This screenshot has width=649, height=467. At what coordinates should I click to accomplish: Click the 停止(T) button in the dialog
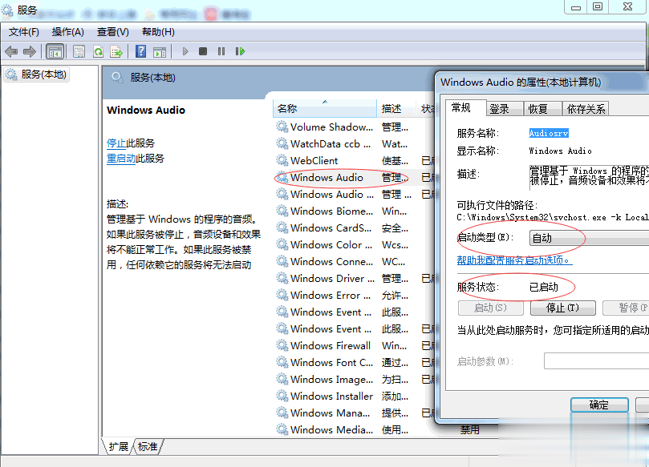[562, 308]
